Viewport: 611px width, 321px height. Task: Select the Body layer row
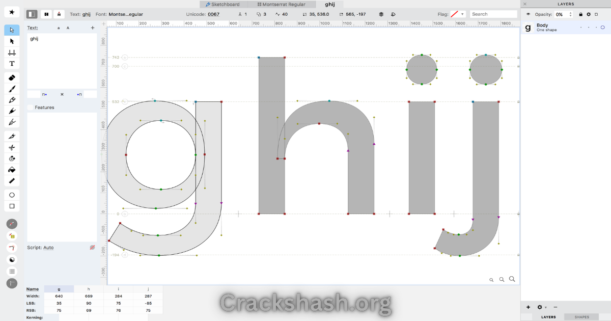[x=566, y=28]
